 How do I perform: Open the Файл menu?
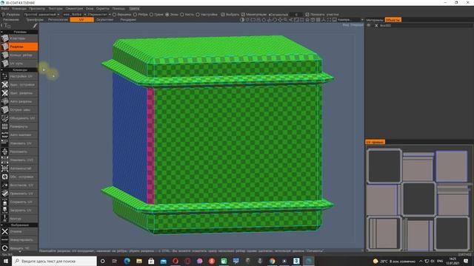[5, 9]
